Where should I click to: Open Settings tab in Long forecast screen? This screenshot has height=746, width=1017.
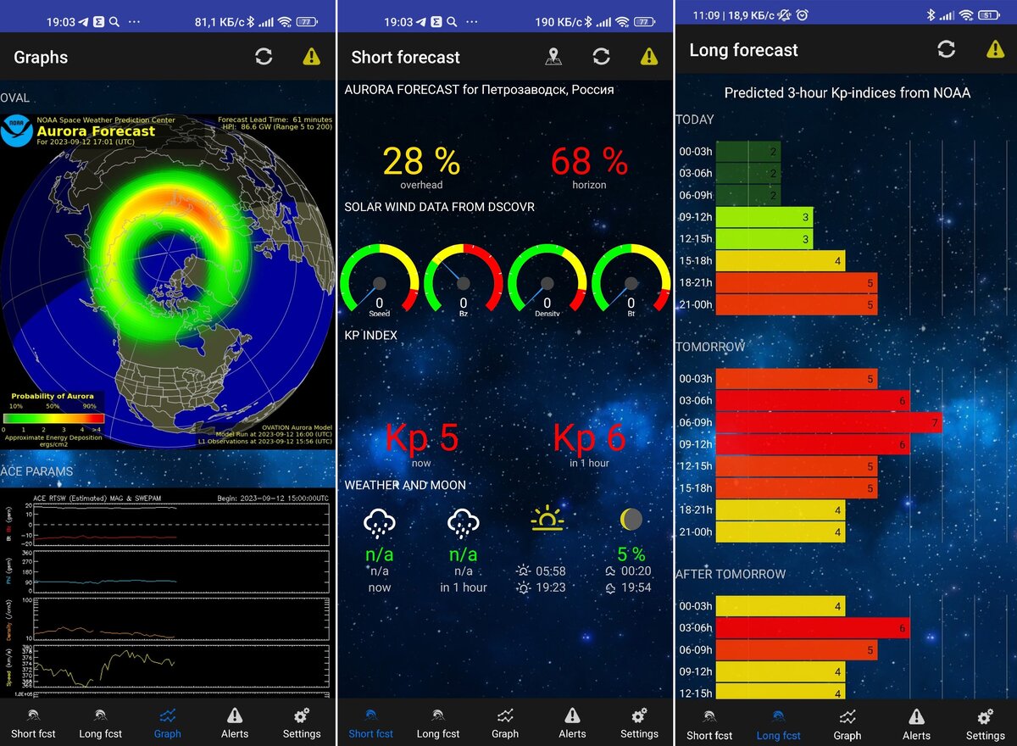(985, 725)
